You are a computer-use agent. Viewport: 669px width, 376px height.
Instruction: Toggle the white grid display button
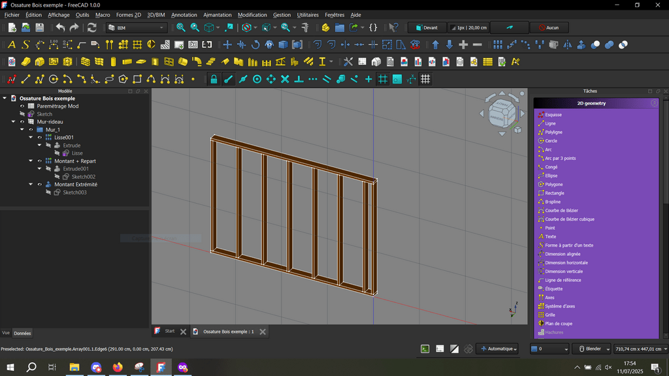pos(425,79)
